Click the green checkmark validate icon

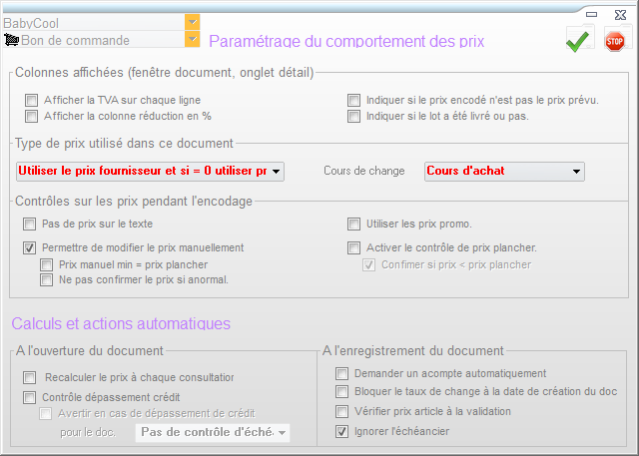[577, 40]
